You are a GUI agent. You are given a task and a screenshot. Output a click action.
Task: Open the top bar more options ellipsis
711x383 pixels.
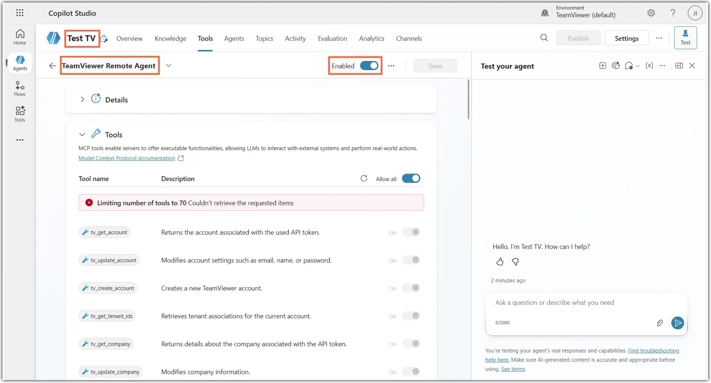pyautogui.click(x=659, y=38)
